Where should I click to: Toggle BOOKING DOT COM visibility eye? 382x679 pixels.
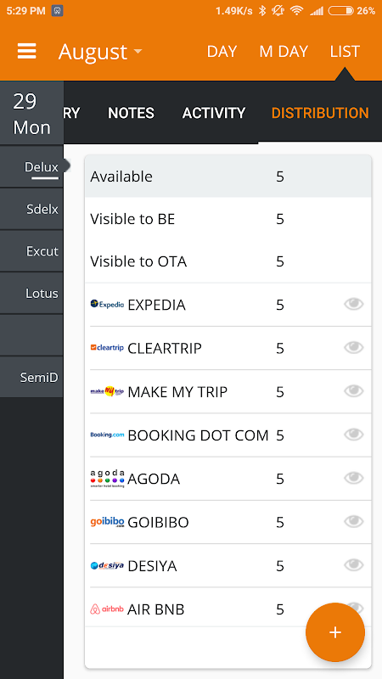pos(354,435)
